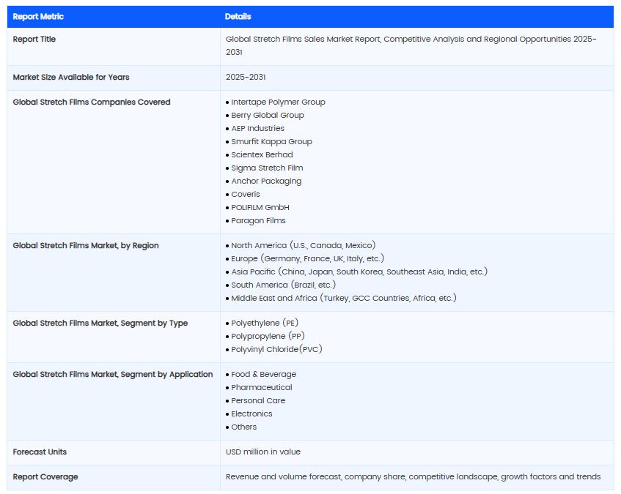This screenshot has width=621, height=494.
Task: Click 'Sigma Stretch Film' company entry
Action: click(268, 168)
